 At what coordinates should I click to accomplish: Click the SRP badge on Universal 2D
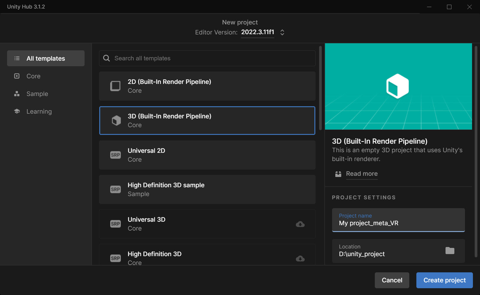115,155
